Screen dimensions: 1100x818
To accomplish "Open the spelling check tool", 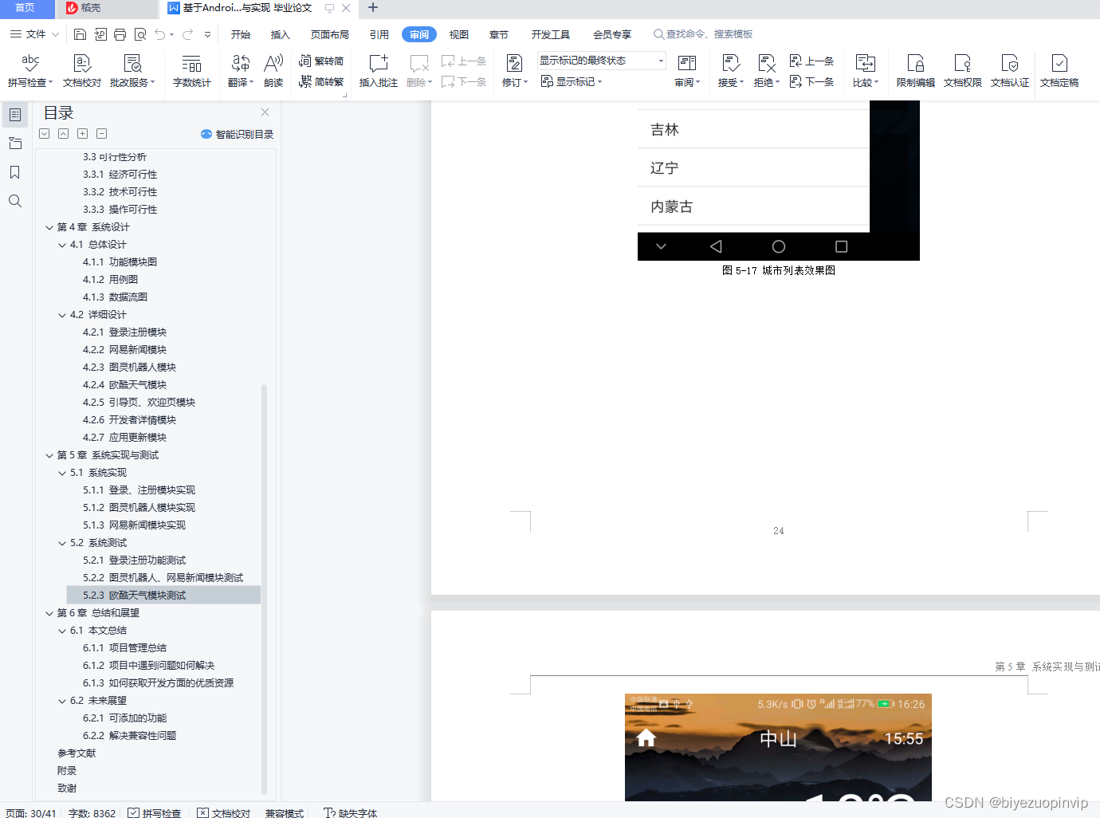I will (x=30, y=70).
